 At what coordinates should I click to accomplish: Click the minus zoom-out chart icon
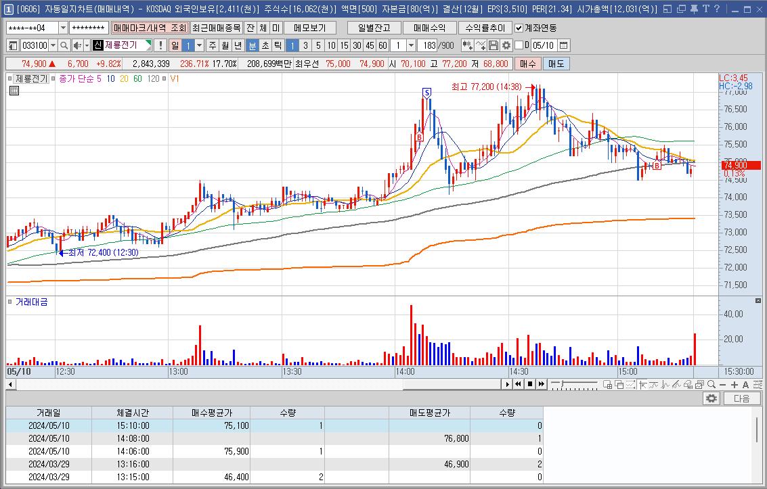pyautogui.click(x=722, y=384)
